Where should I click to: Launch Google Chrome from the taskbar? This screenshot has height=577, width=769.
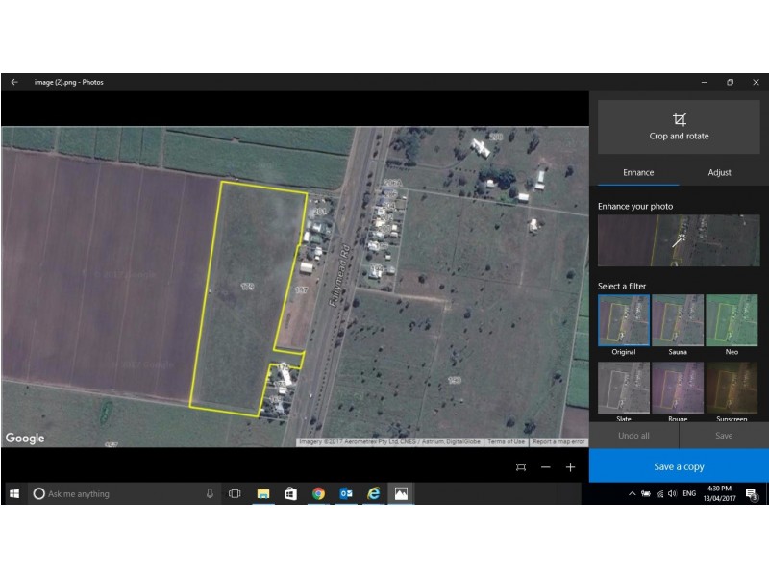[x=318, y=493]
